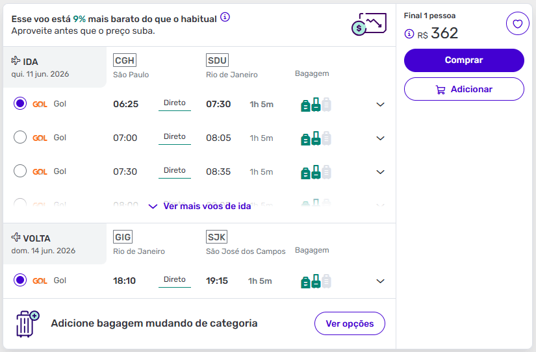
Task: Show more flights with Ver mais voos de ida
Action: click(x=200, y=206)
